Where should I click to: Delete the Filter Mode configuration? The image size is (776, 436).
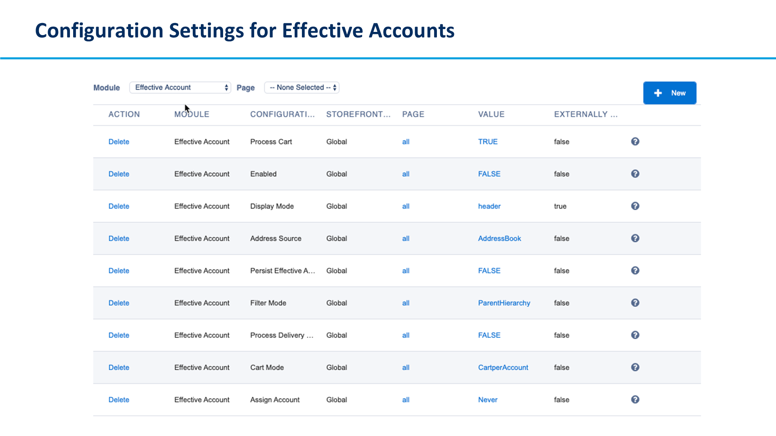click(x=119, y=303)
